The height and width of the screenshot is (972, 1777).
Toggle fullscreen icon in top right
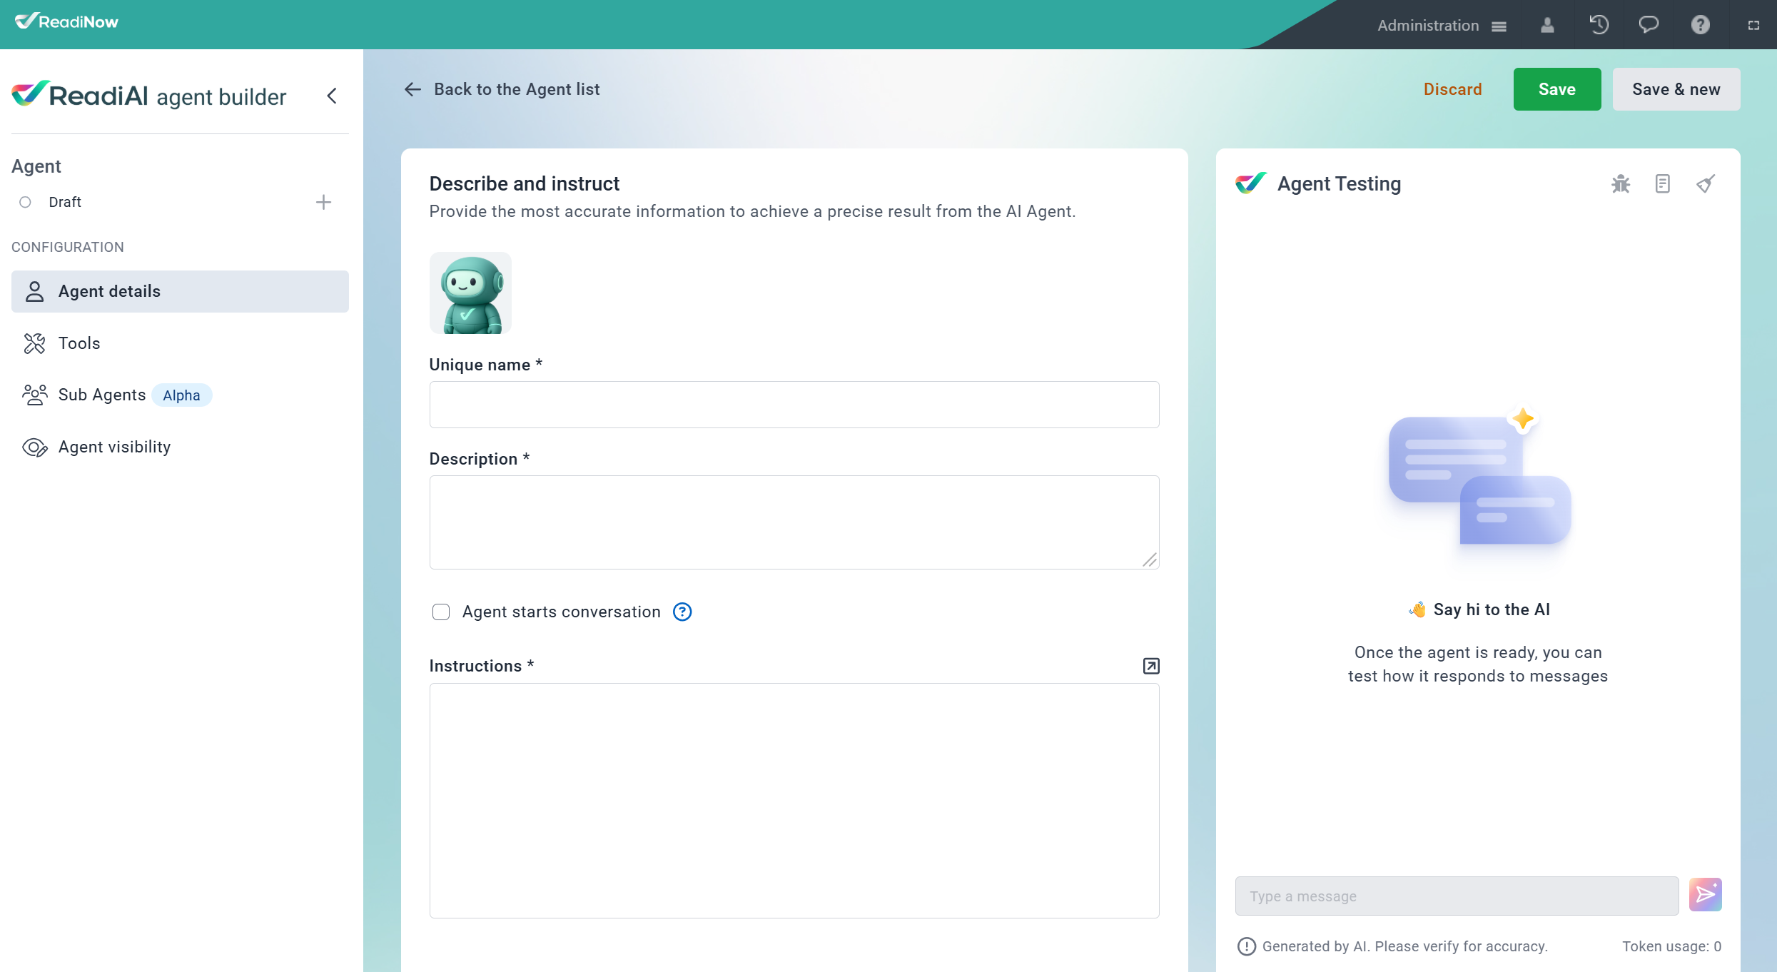pos(1753,25)
